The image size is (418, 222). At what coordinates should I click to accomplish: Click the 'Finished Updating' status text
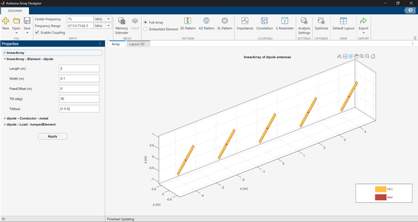(121, 219)
